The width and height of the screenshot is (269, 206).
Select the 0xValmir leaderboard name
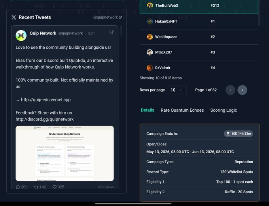click(163, 68)
